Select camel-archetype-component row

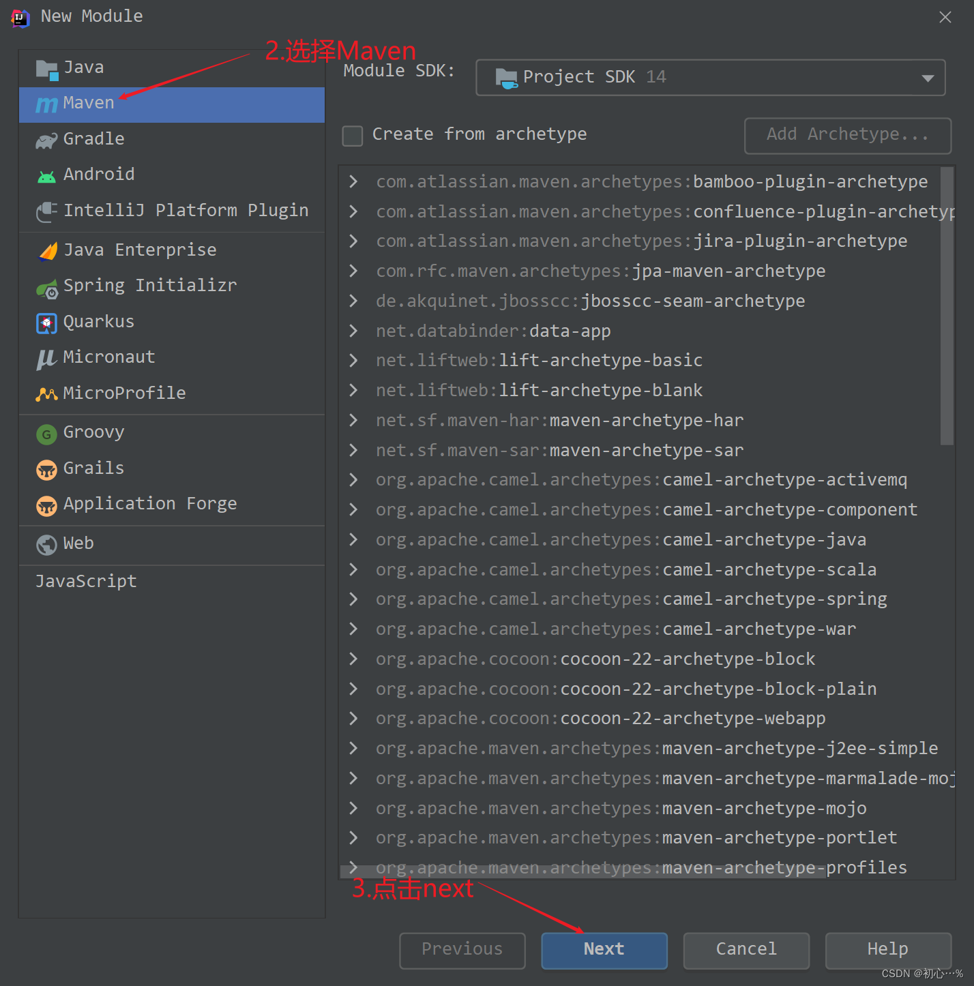click(x=647, y=509)
